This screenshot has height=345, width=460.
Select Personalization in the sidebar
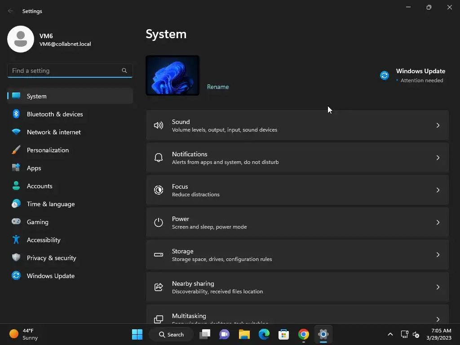[x=70, y=150]
